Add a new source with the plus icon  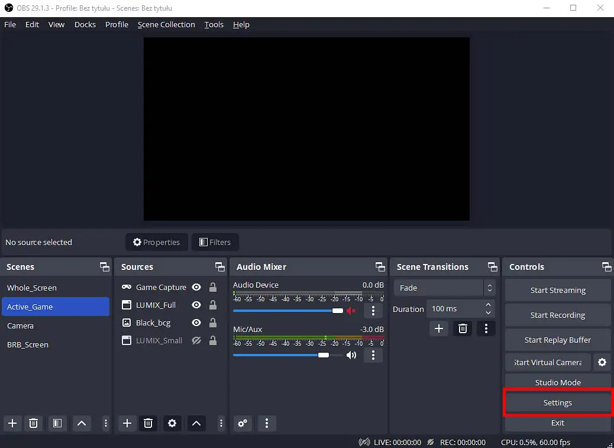(127, 423)
